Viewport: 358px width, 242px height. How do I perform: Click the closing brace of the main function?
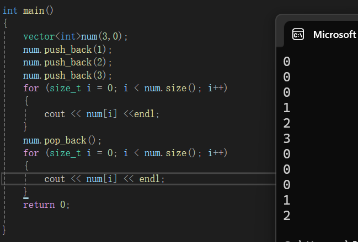click(x=4, y=230)
